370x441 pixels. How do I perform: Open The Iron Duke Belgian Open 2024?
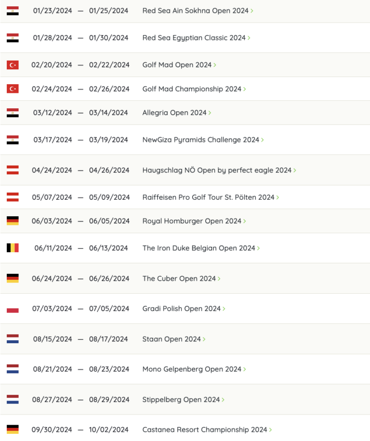point(198,248)
